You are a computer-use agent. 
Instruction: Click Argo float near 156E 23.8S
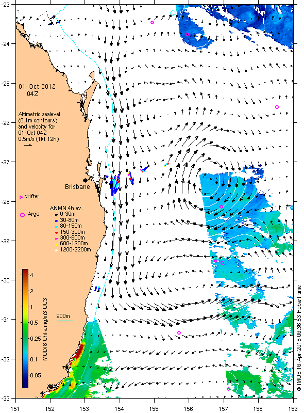click(187, 34)
